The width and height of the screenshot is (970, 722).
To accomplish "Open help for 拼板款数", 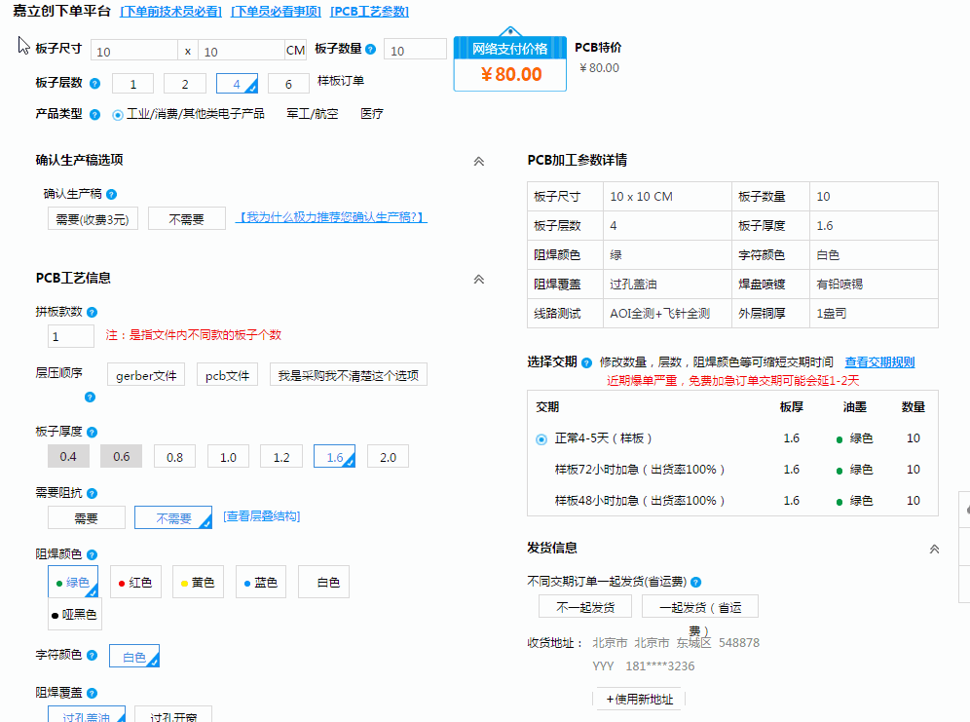I will tap(91, 311).
